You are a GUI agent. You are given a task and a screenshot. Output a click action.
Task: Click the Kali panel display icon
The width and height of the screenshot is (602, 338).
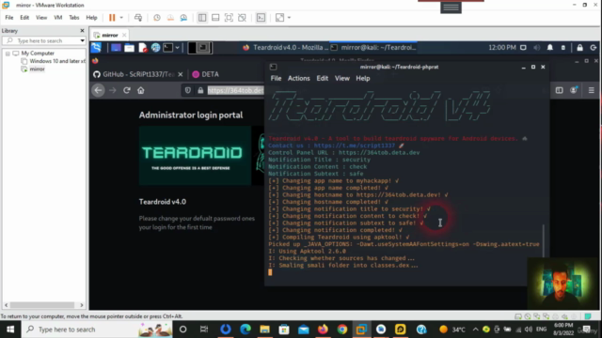[523, 48]
